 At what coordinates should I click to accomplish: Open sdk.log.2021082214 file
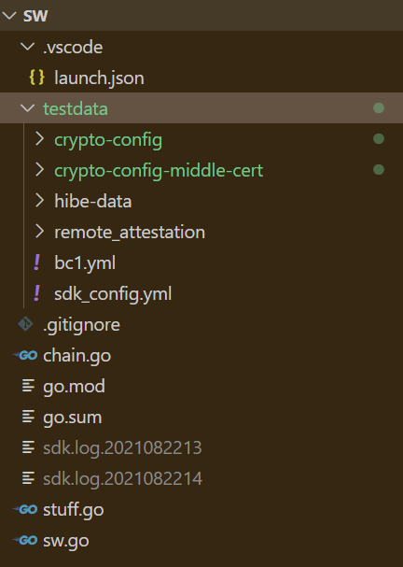coord(201,478)
